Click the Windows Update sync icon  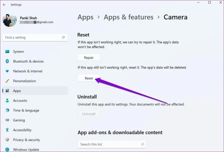[x=7, y=149]
